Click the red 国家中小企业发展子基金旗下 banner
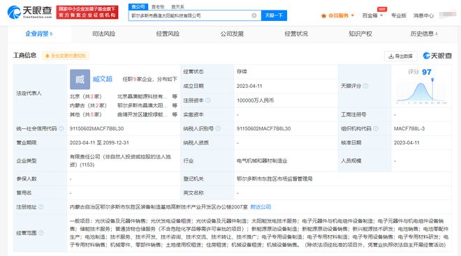461x256 pixels. click(x=87, y=12)
